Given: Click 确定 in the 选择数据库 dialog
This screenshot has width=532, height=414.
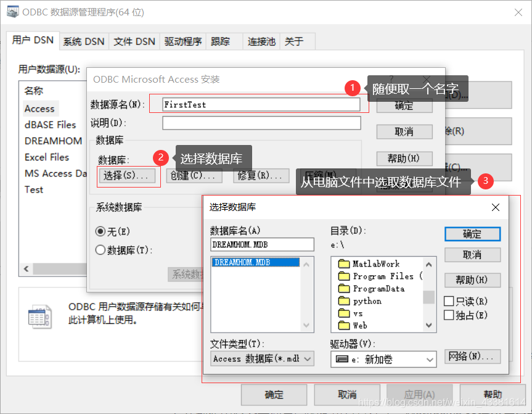Looking at the screenshot, I should point(472,234).
